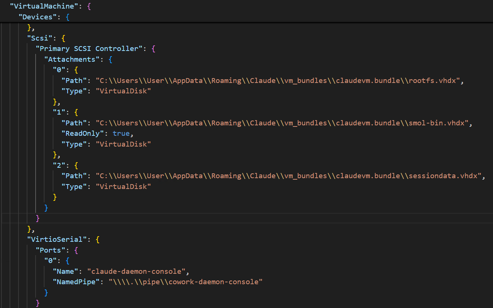Click the "Path" key on the rootfs.vhdx line
This screenshot has height=308, width=493.
click(x=74, y=80)
